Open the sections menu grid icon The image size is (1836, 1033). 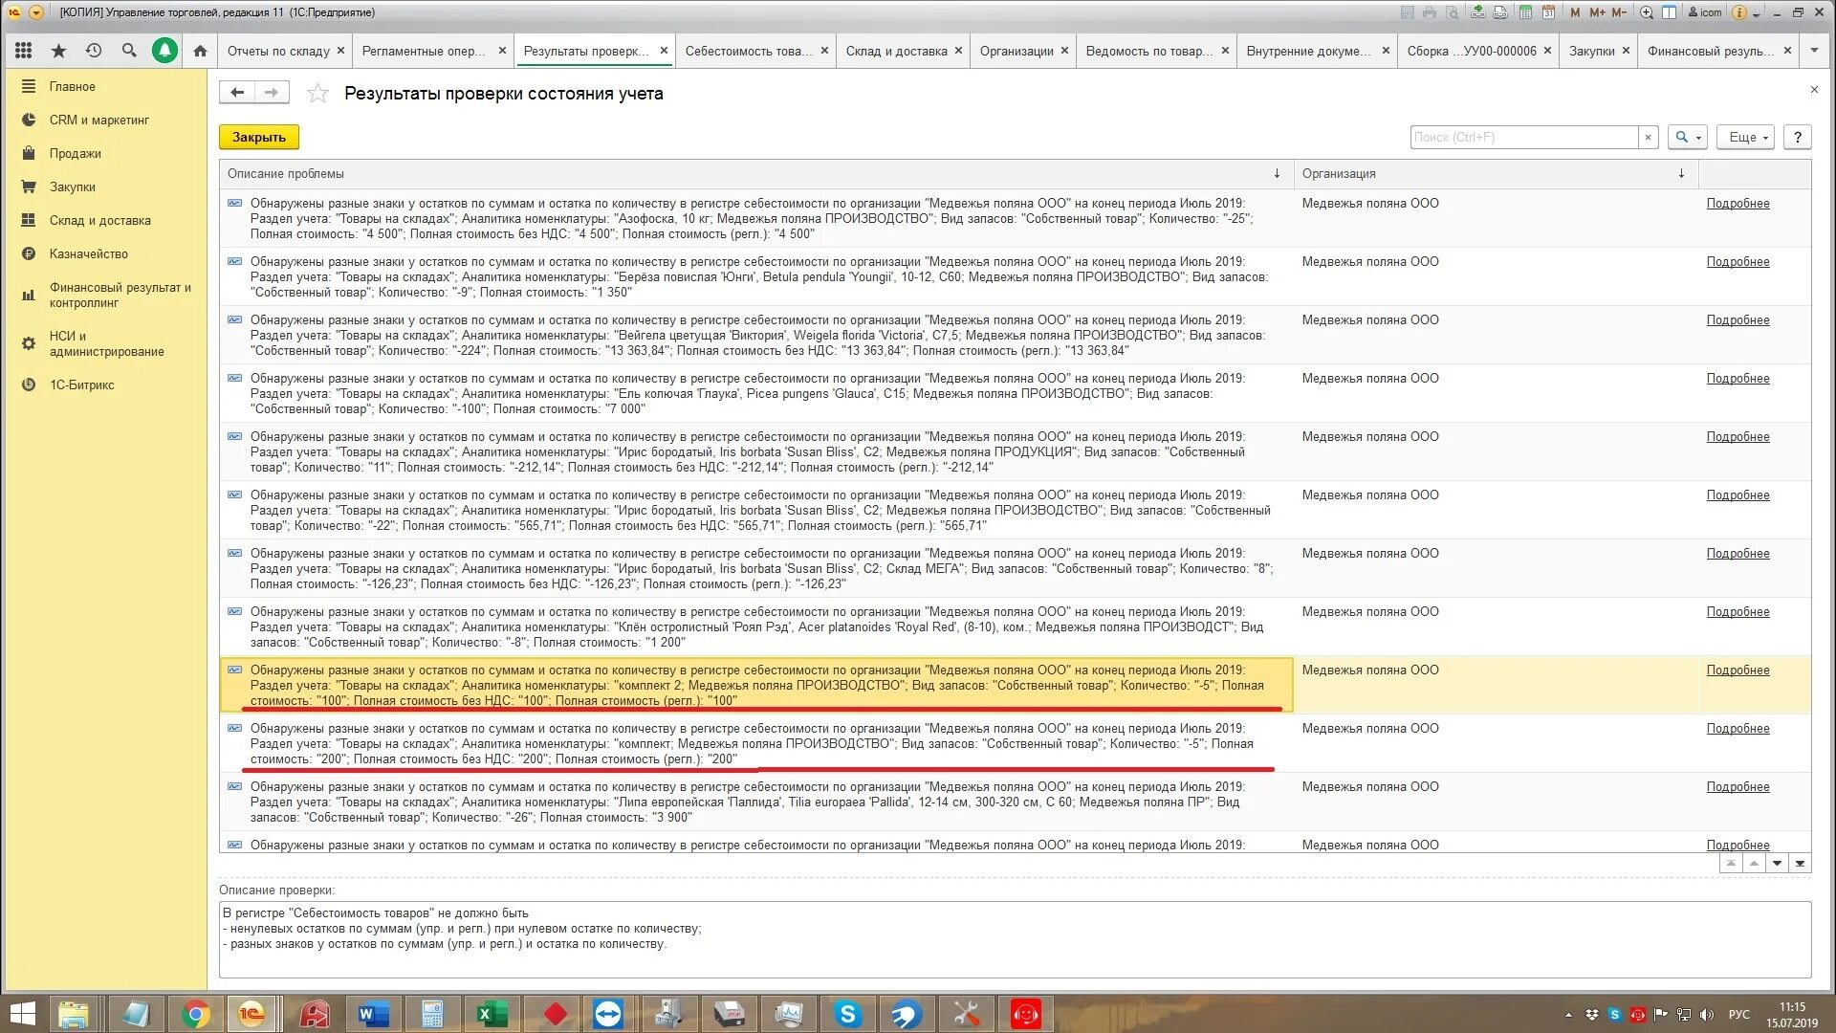click(x=24, y=51)
